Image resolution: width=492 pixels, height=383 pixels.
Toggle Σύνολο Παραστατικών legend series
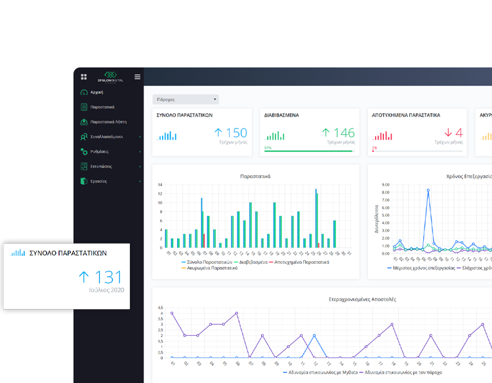(x=207, y=262)
